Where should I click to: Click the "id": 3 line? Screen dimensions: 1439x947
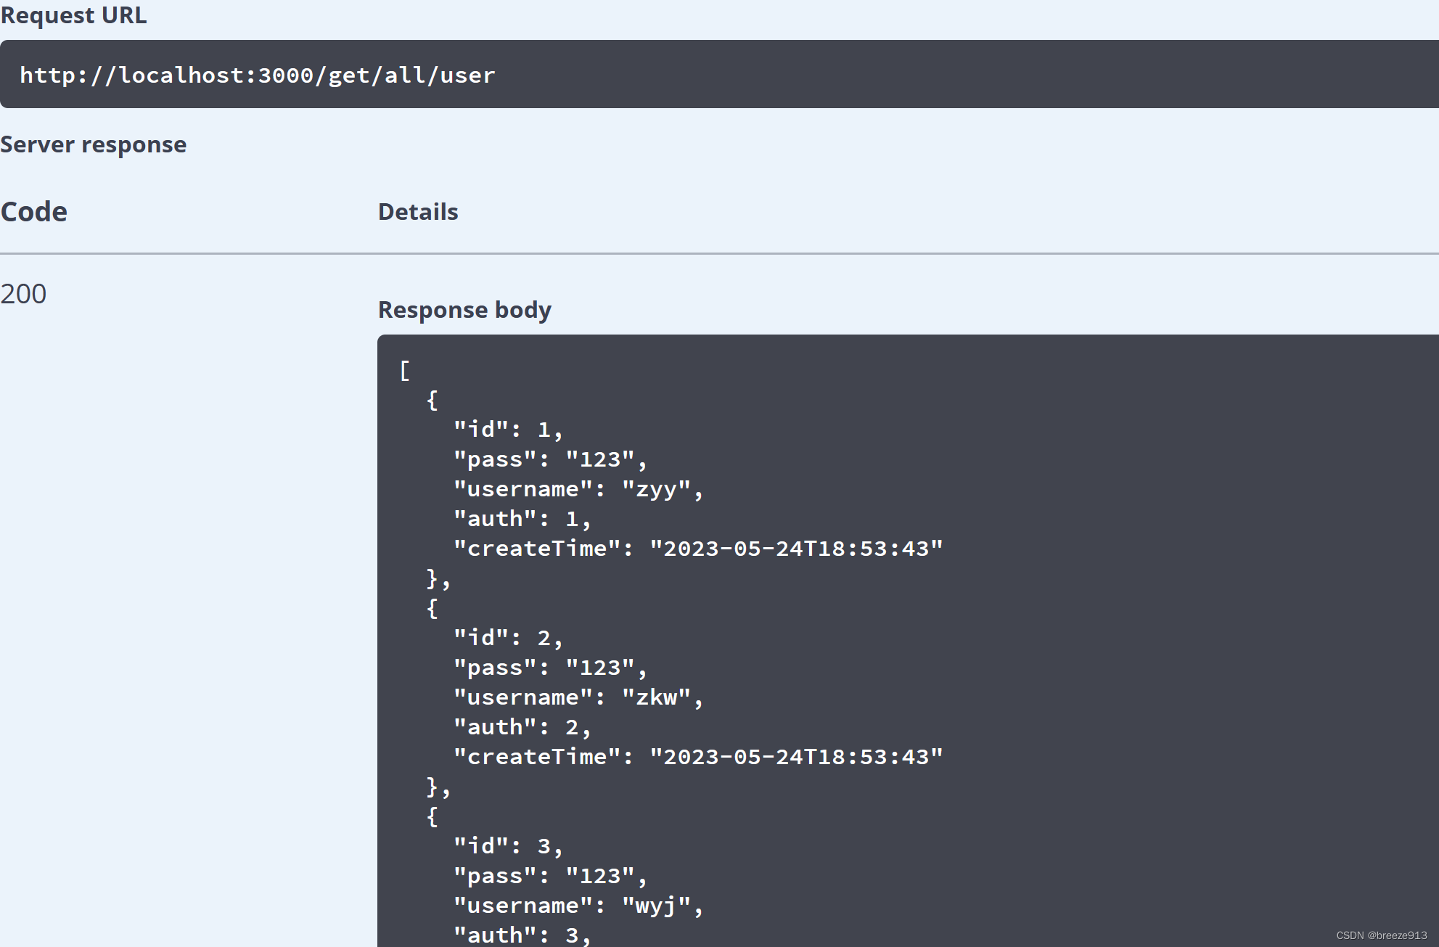pyautogui.click(x=508, y=846)
